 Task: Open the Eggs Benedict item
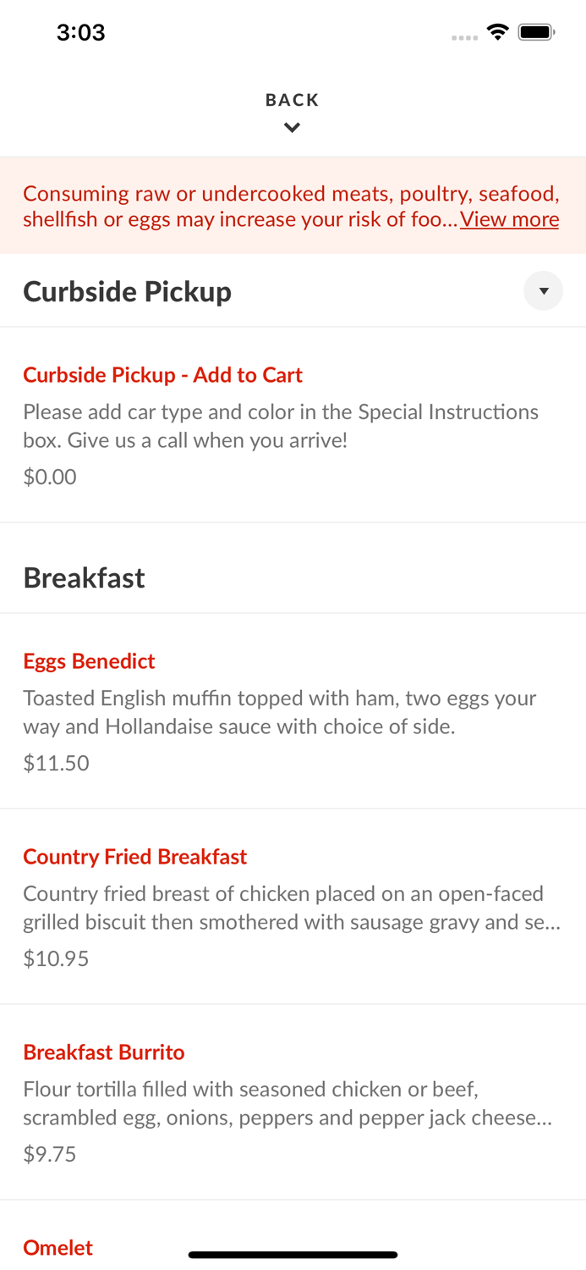tap(89, 661)
